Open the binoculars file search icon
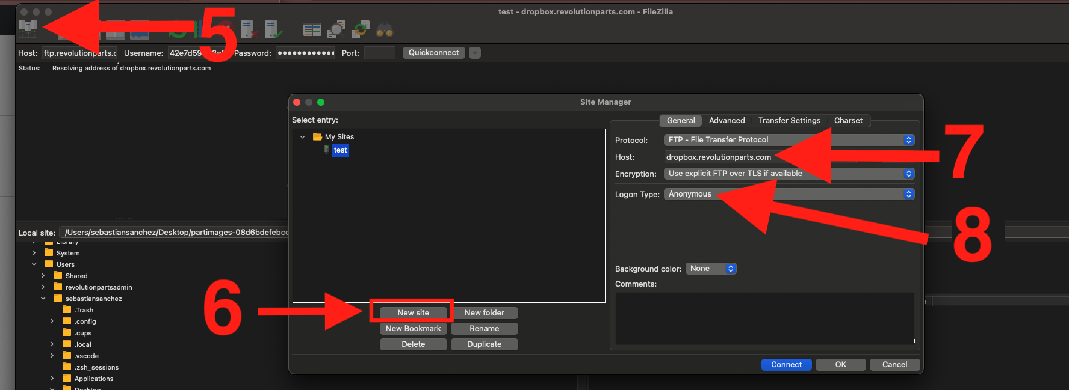 385,30
